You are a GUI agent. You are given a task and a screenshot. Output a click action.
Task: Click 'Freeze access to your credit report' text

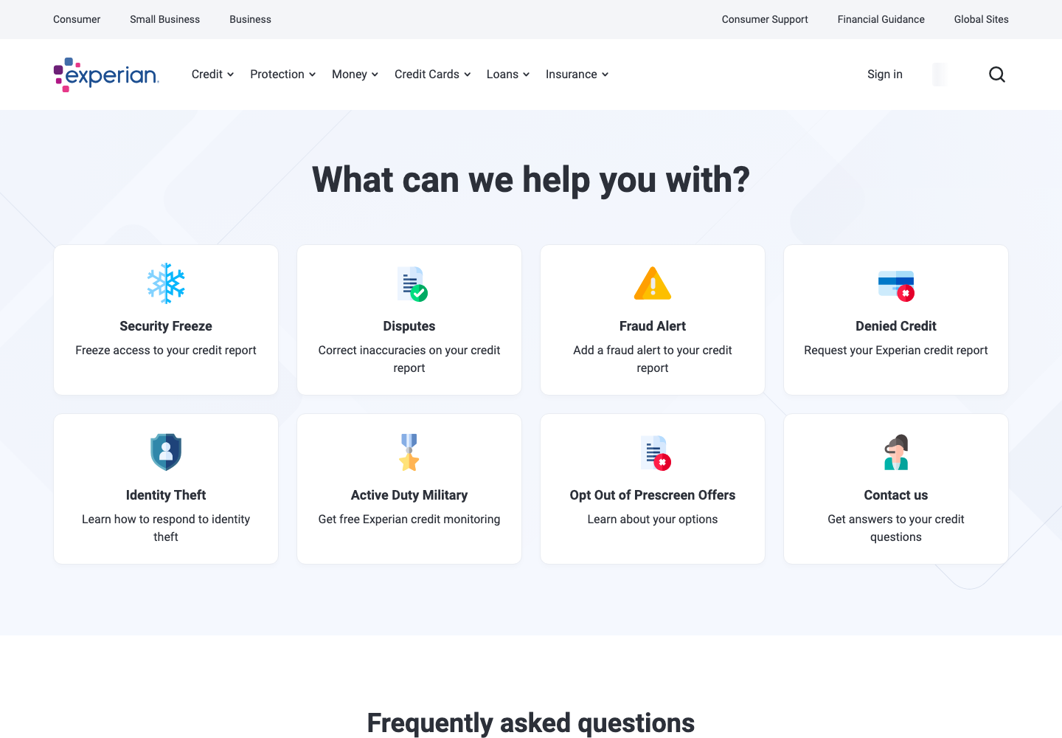(x=166, y=351)
